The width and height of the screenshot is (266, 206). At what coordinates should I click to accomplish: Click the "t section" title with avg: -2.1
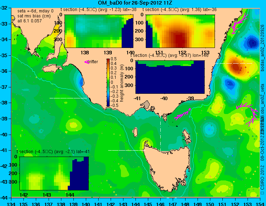[x=53, y=152]
